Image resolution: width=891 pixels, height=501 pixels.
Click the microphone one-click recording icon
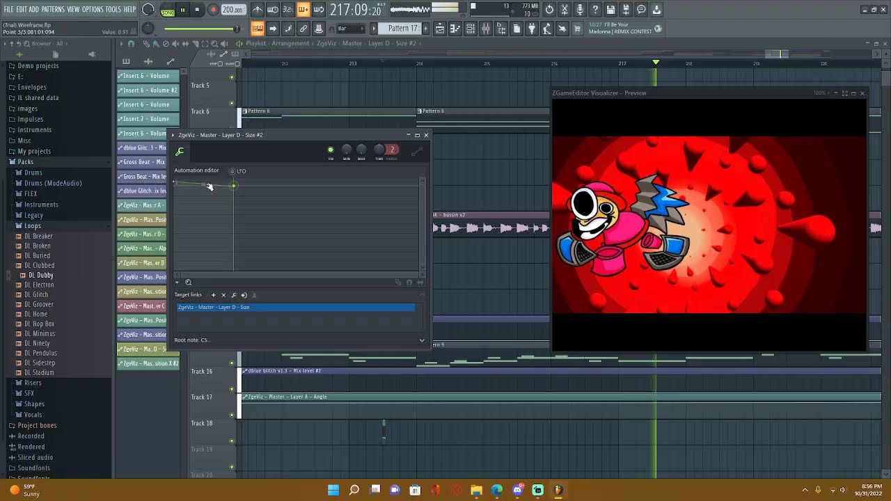click(580, 10)
